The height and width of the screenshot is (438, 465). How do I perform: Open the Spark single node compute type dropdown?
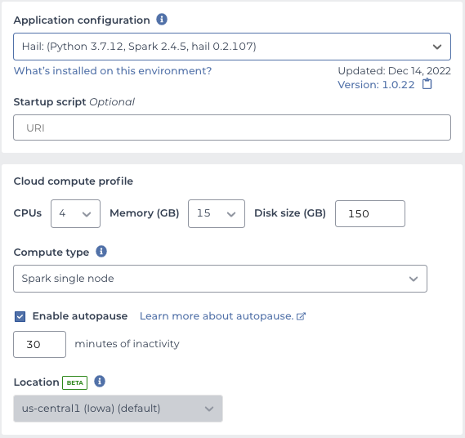pos(220,279)
